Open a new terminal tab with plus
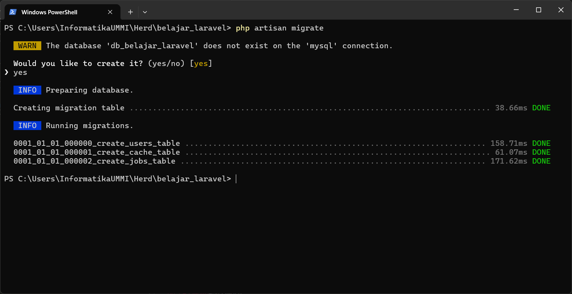This screenshot has width=572, height=294. click(x=130, y=12)
